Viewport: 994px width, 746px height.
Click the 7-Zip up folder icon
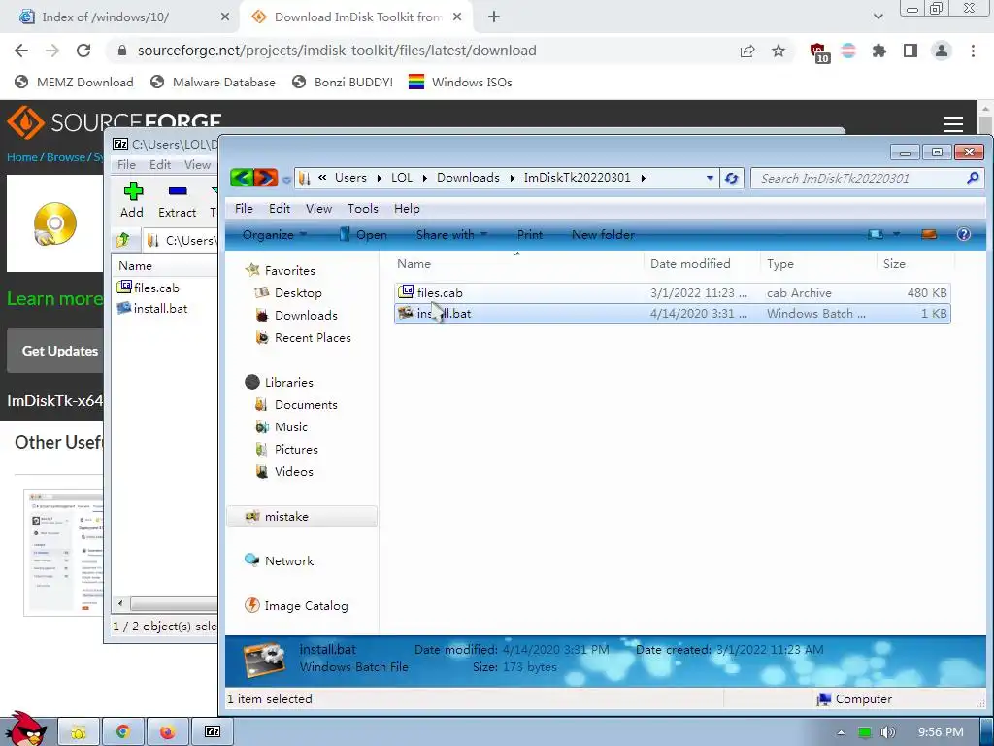123,240
